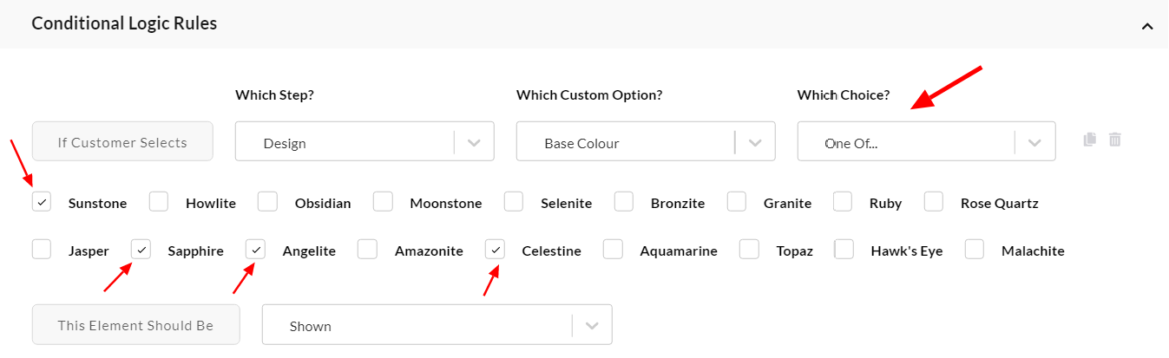The width and height of the screenshot is (1169, 358).
Task: Deselect the Angelite checkbox
Action: (x=255, y=250)
